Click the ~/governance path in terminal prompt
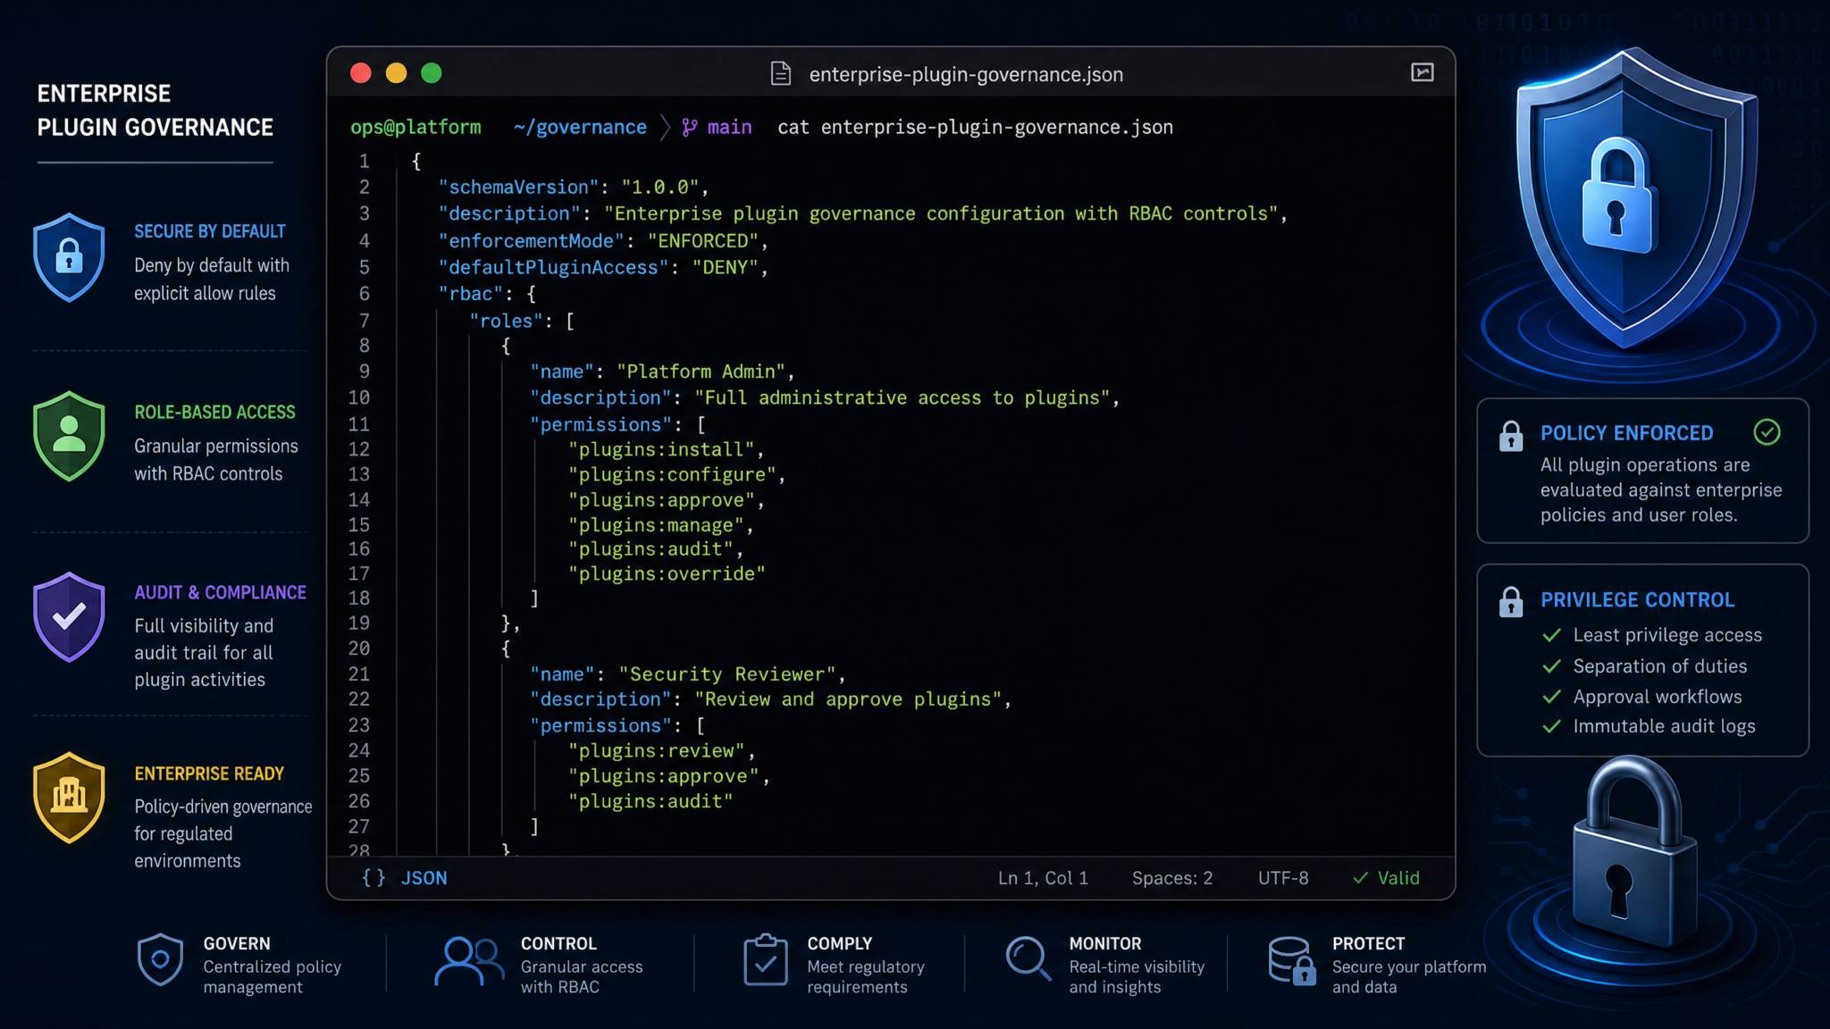The width and height of the screenshot is (1830, 1029). 580,128
